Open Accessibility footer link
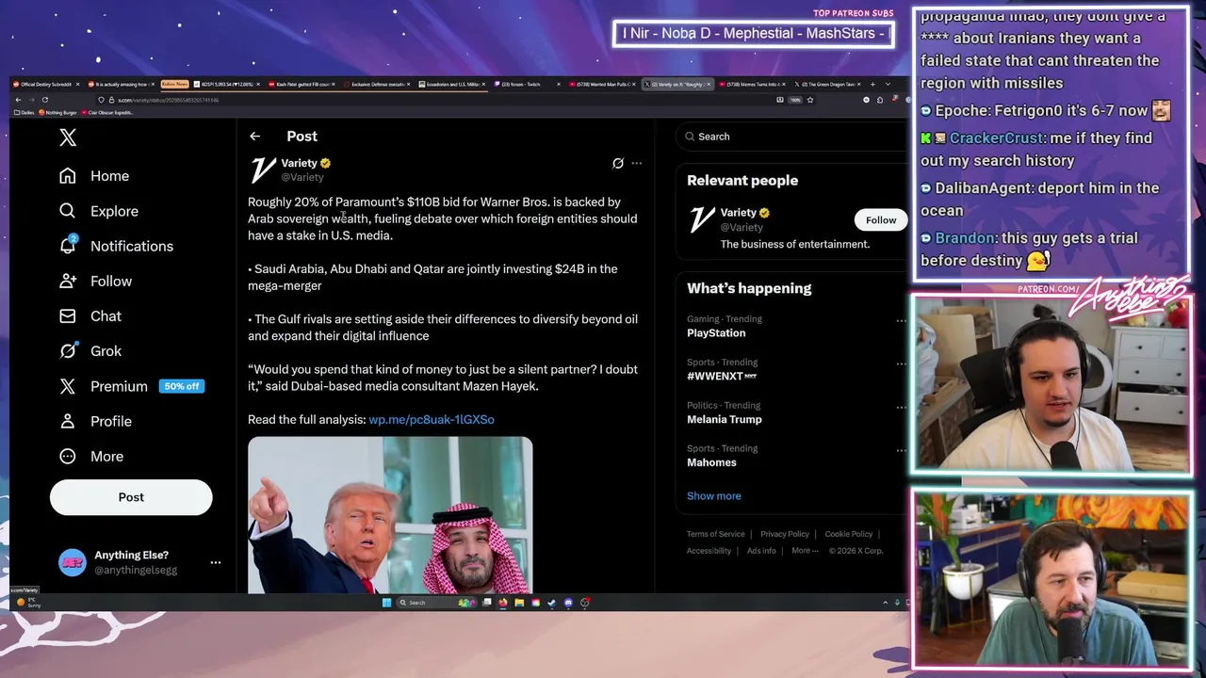The width and height of the screenshot is (1206, 678). (709, 551)
